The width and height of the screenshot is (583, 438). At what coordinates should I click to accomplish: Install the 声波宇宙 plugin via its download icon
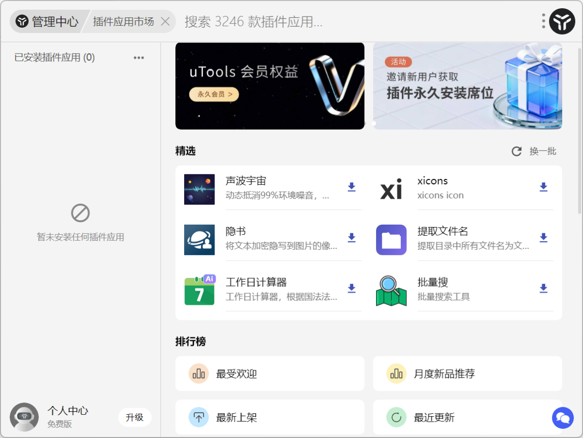coord(351,187)
